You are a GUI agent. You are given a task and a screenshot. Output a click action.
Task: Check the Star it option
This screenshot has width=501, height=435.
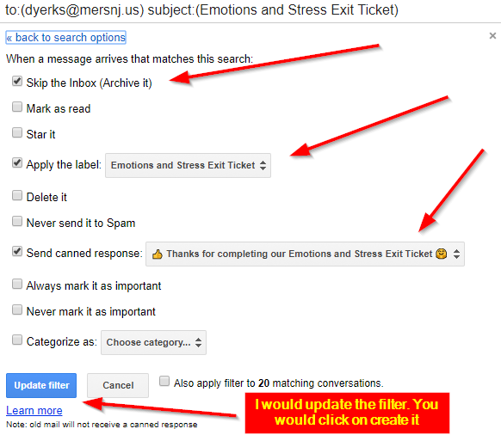tap(17, 132)
